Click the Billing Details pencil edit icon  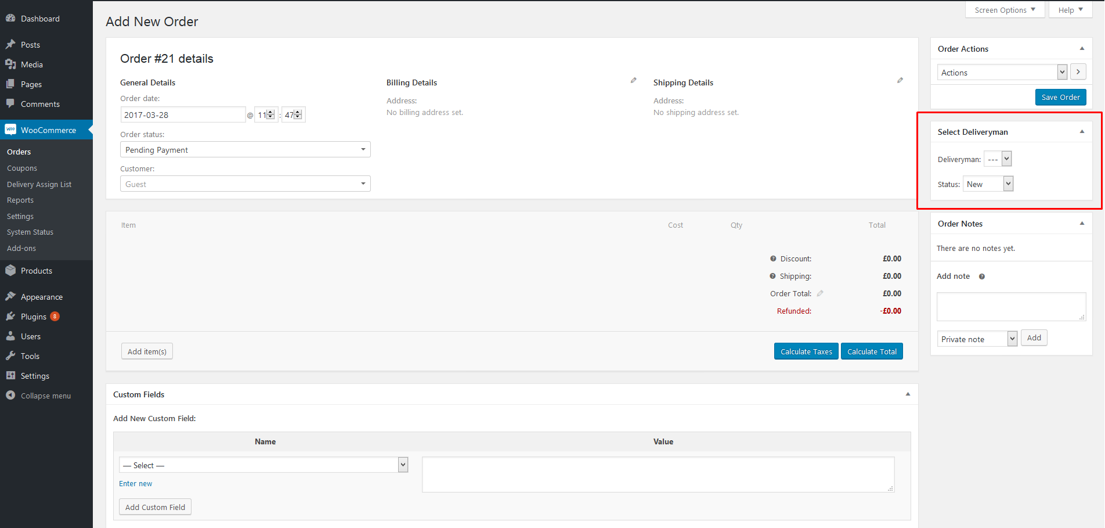tap(633, 81)
